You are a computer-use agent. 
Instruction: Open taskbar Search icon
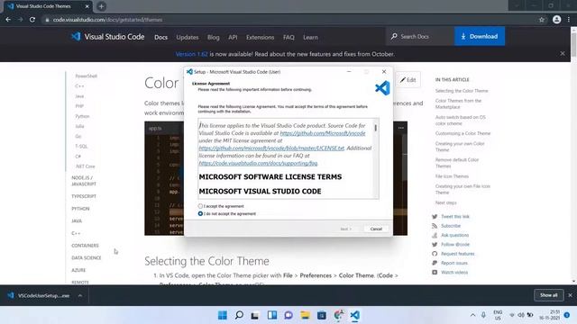[x=239, y=315]
